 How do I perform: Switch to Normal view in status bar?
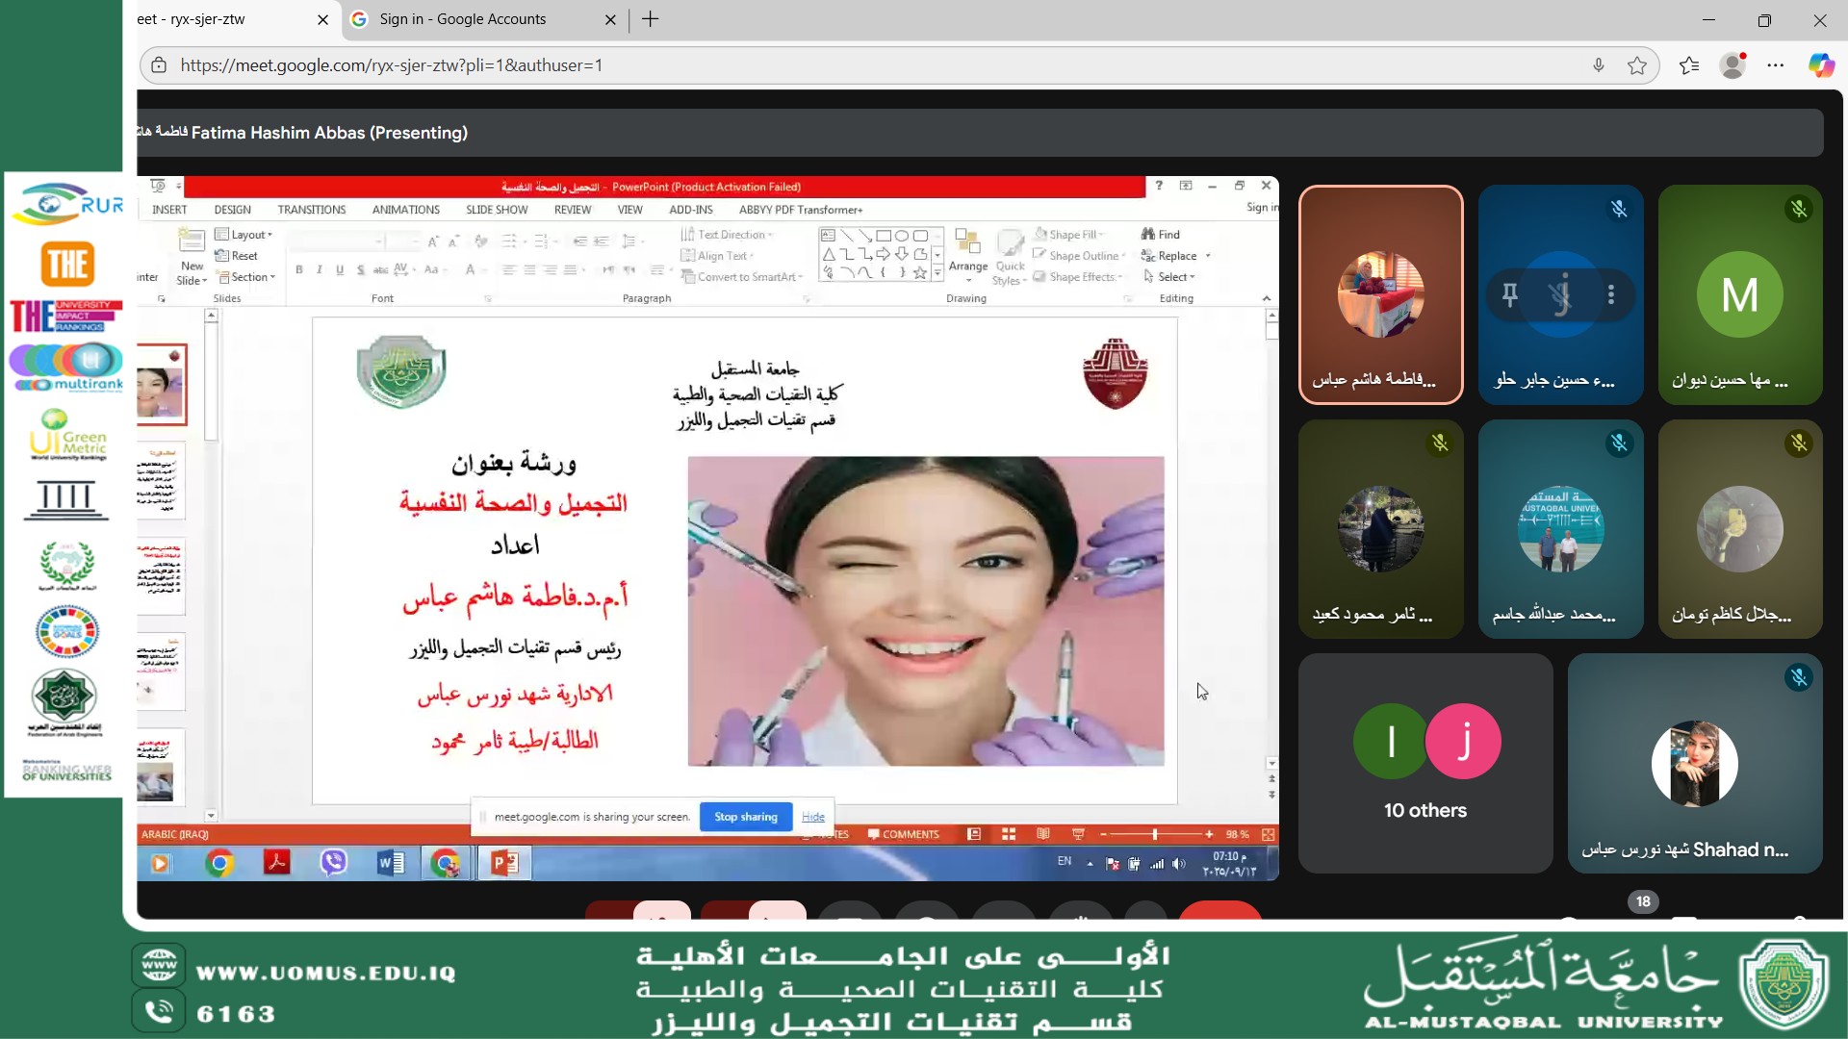pos(974,834)
